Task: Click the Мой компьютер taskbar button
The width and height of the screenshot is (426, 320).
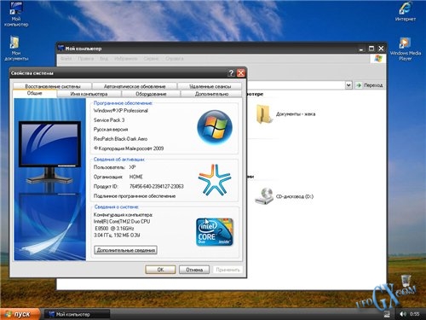Action: (x=78, y=314)
